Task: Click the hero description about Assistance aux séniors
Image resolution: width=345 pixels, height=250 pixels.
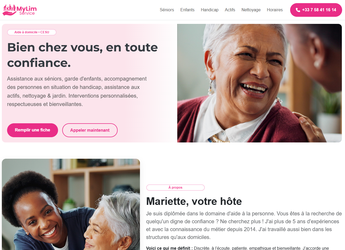Action: (x=77, y=92)
